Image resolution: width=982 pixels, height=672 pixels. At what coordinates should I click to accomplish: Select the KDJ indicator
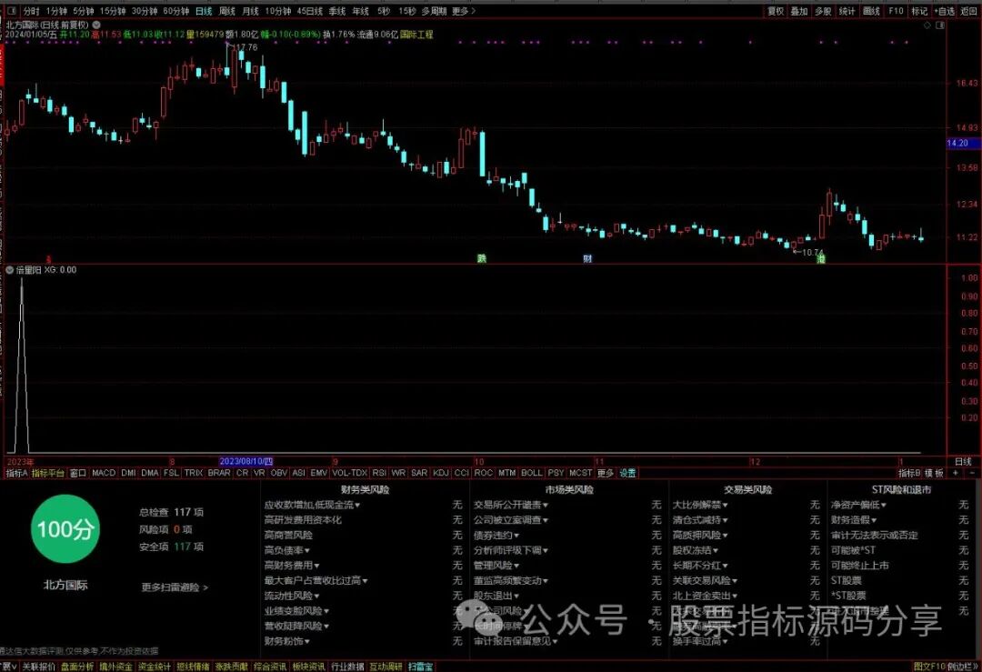(x=441, y=473)
